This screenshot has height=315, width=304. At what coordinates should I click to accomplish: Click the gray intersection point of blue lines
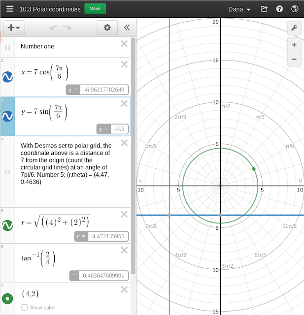[169, 215]
